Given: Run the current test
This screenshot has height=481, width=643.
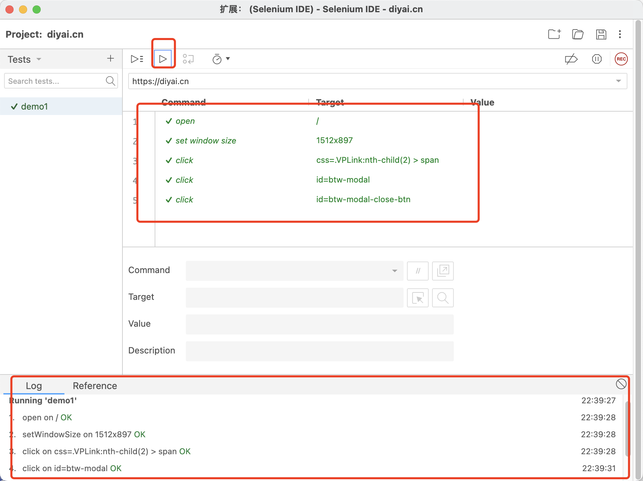Looking at the screenshot, I should click(x=163, y=59).
